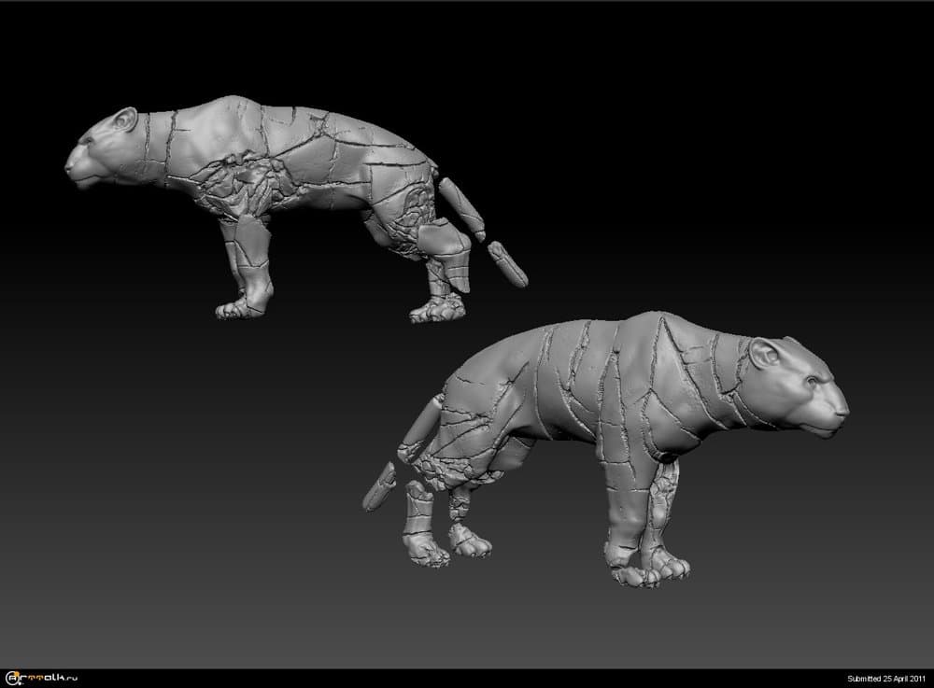Click the 'Submitted 25 April 2011' text
The height and width of the screenshot is (688, 934).
click(885, 679)
